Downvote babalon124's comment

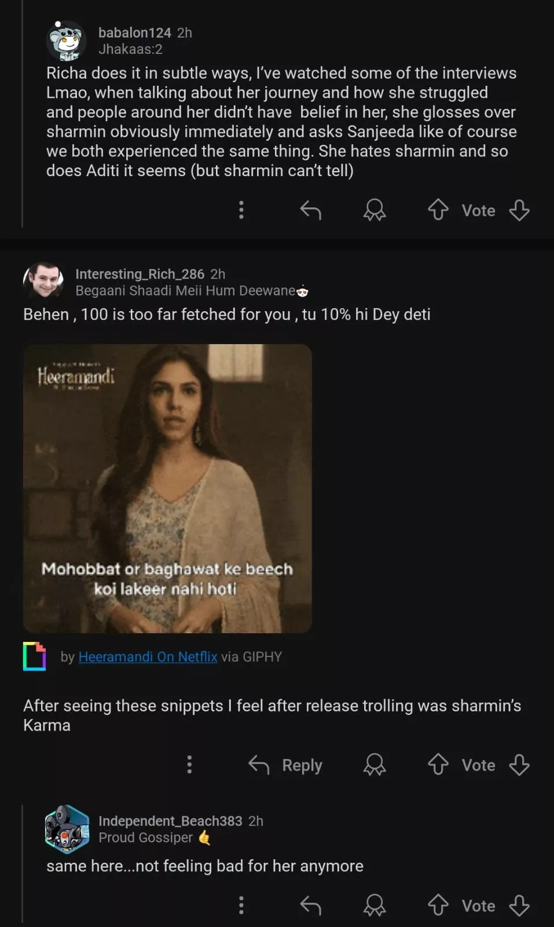[x=519, y=210]
